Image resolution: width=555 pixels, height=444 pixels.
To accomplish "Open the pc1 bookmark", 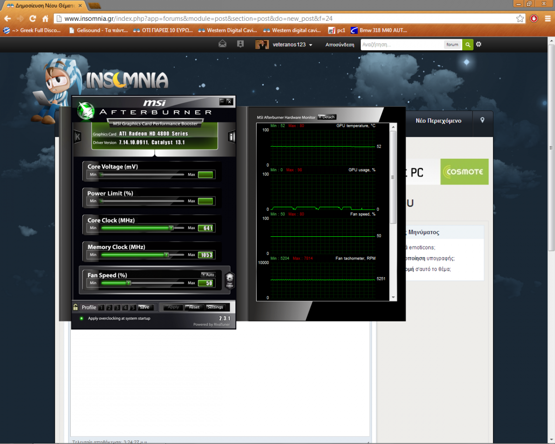I will (337, 31).
